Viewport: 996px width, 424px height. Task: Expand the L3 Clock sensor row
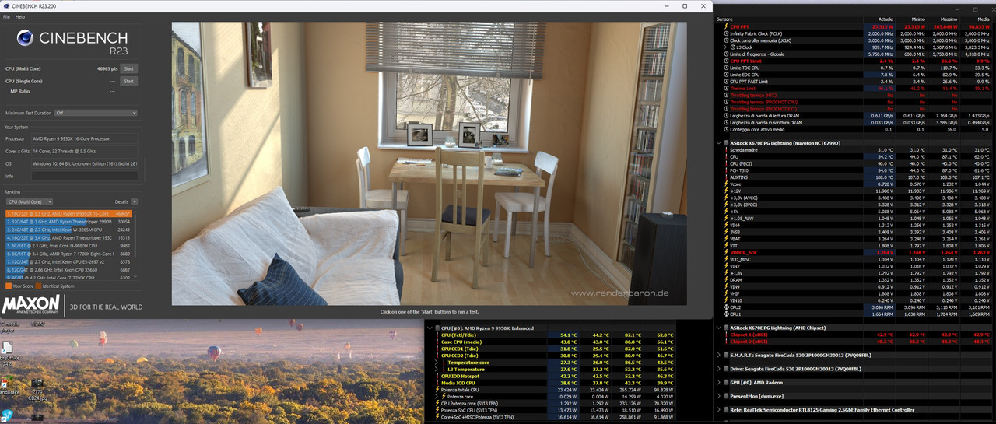725,47
